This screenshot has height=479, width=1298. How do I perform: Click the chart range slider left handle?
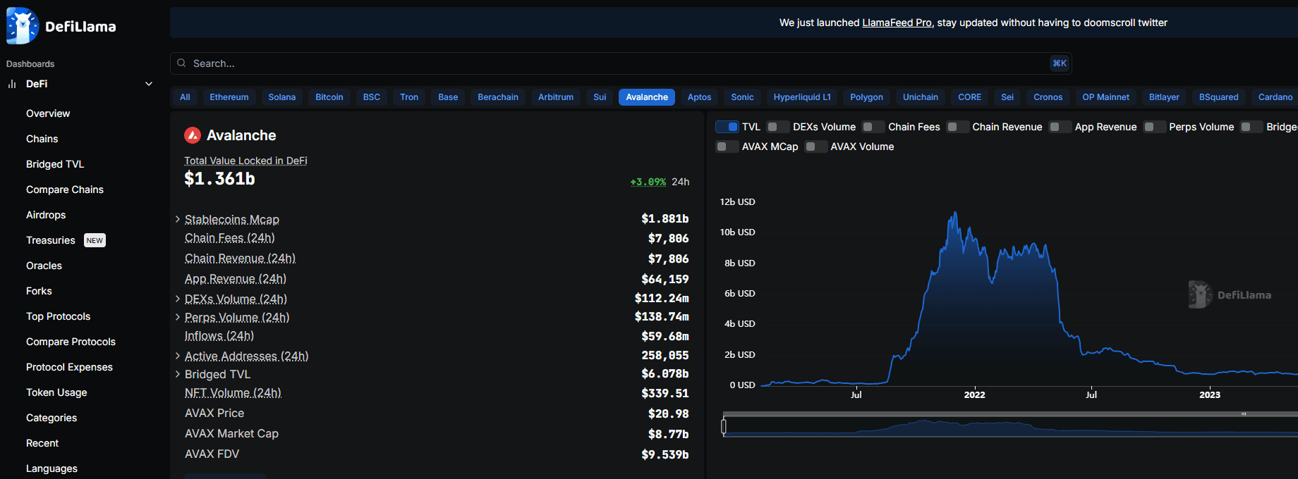pos(724,426)
